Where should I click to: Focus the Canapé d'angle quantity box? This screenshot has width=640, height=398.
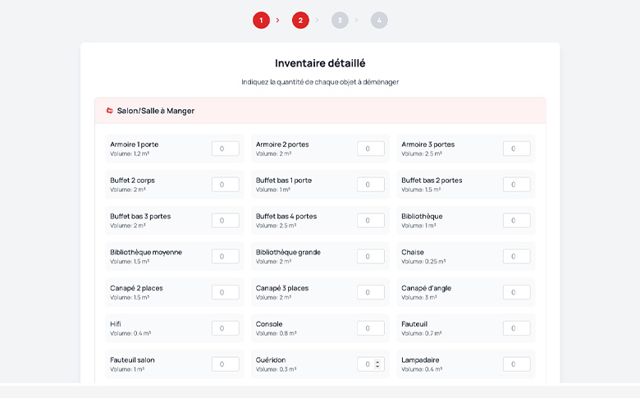pos(516,292)
